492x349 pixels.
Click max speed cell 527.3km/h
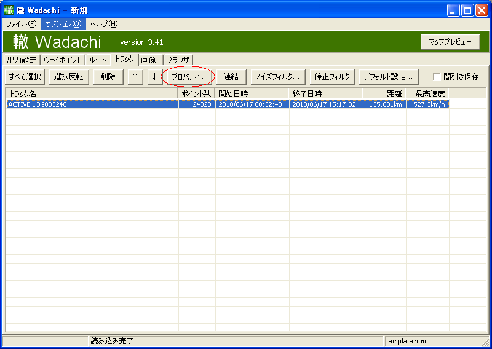tap(428, 104)
